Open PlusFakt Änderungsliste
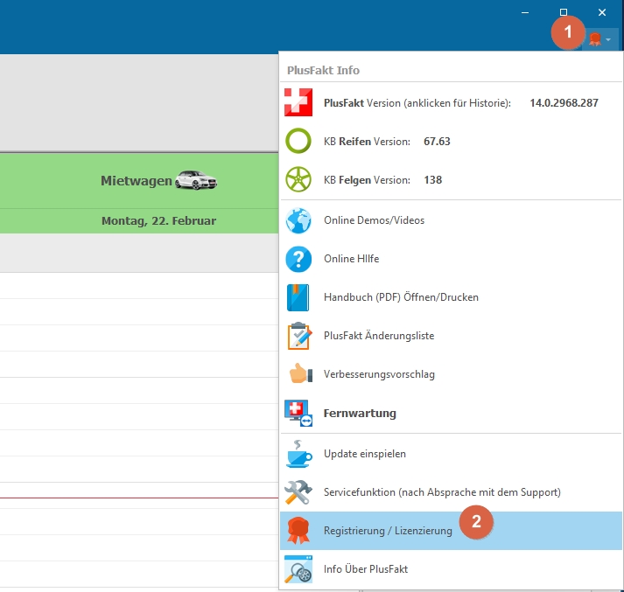Screen dimensions: 624x592 point(452,336)
